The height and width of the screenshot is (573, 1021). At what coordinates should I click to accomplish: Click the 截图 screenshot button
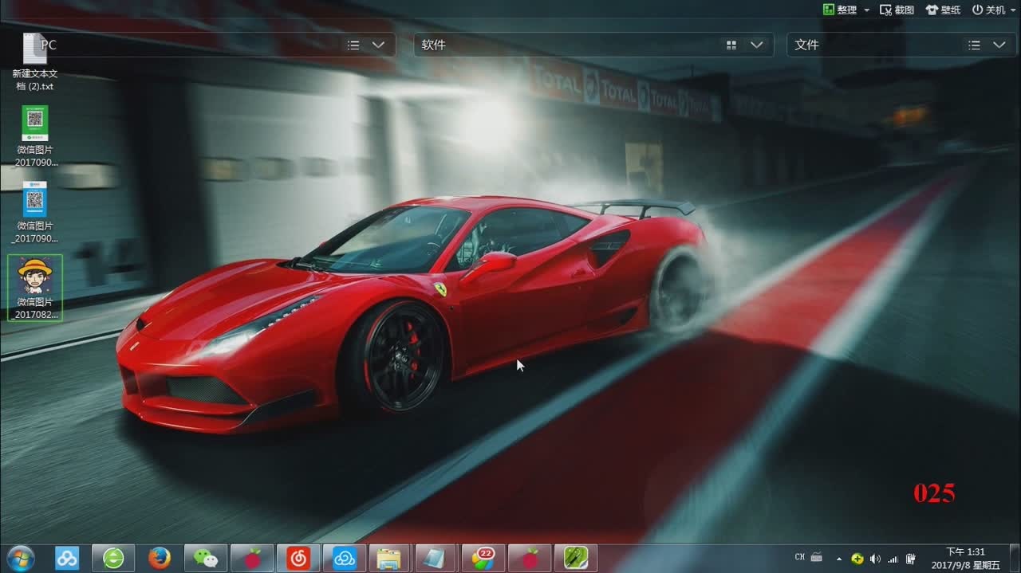point(897,10)
